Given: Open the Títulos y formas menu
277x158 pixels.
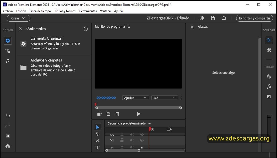Looking at the screenshot, I should [x=65, y=11].
